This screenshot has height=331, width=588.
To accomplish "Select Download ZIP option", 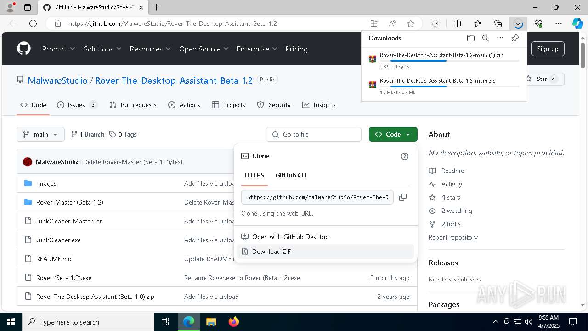I will (271, 251).
